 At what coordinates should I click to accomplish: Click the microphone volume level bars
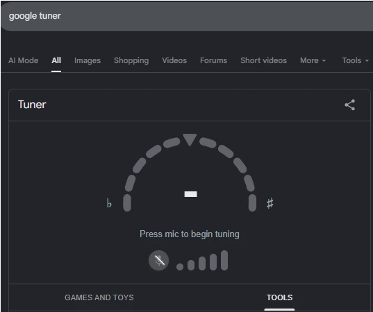(x=202, y=261)
